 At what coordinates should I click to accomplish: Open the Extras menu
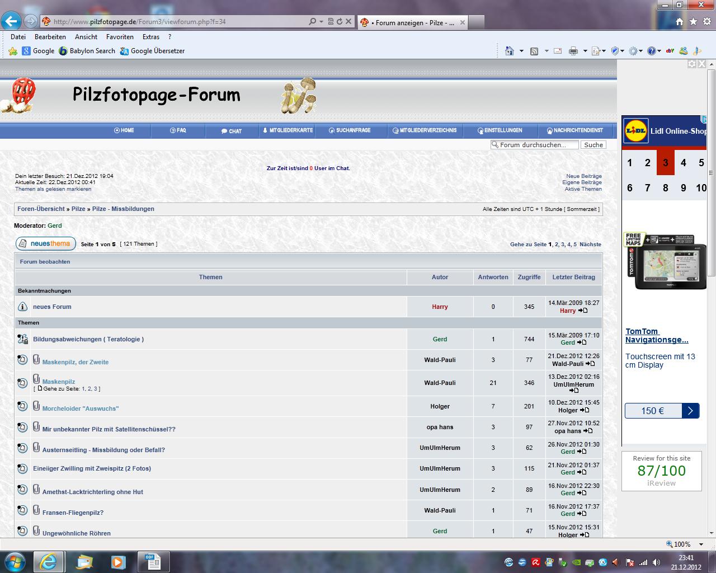pos(151,37)
